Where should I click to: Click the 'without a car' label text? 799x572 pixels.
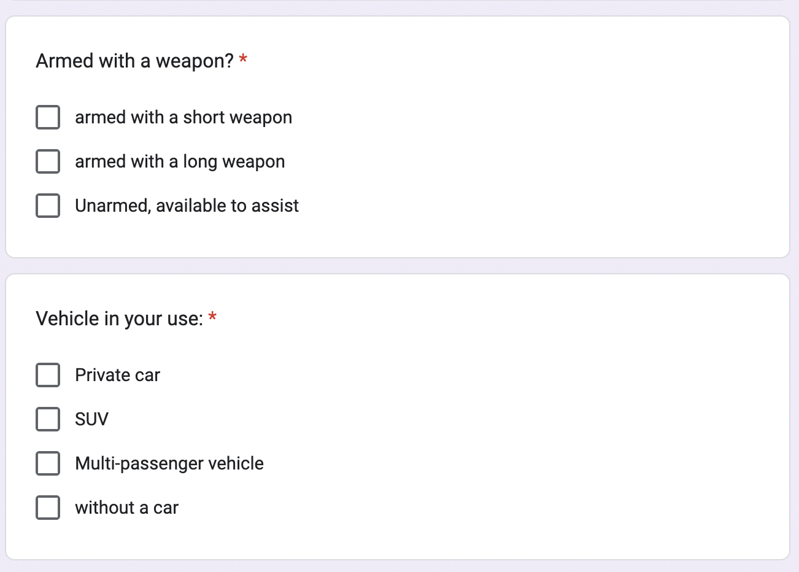tap(126, 508)
